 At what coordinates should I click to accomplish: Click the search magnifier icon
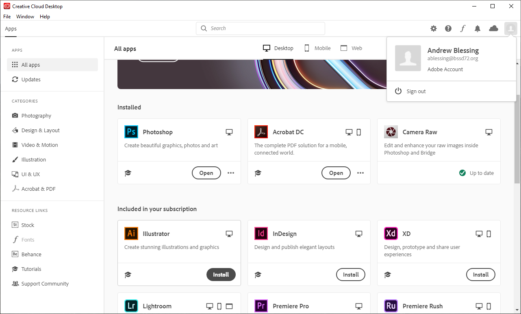coord(204,28)
